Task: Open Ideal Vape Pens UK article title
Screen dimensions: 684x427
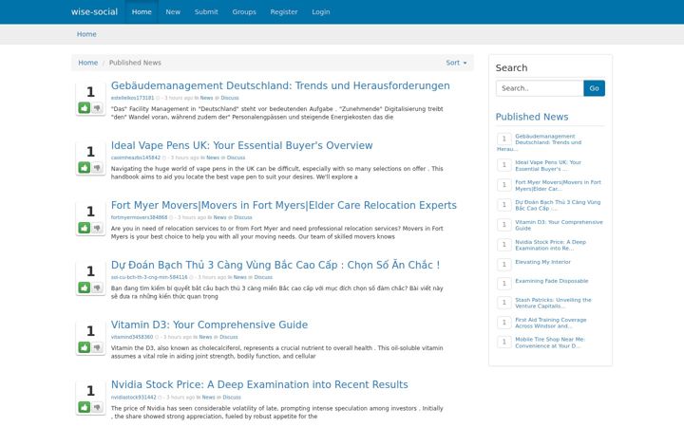Action: pos(241,145)
